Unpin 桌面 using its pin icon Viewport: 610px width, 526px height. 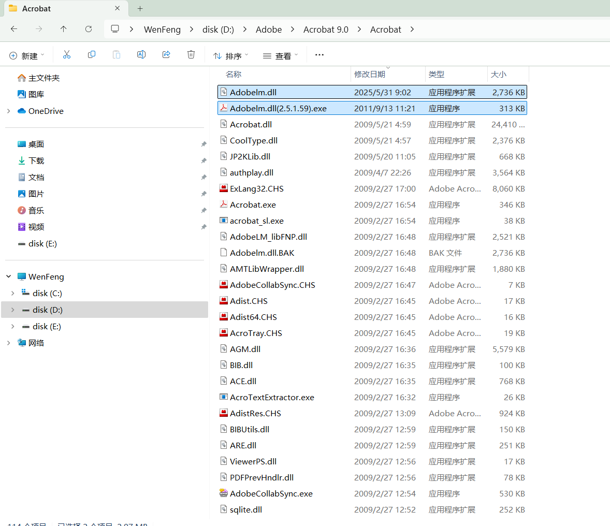(204, 144)
